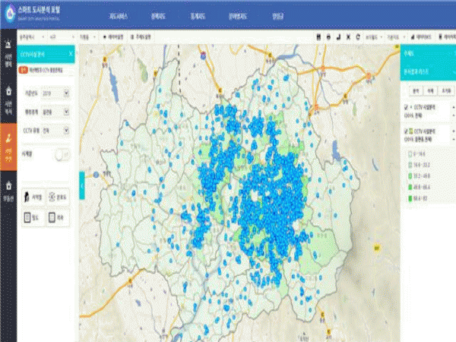Click the print icon in map toolbar
This screenshot has width=456, height=342.
[328, 36]
